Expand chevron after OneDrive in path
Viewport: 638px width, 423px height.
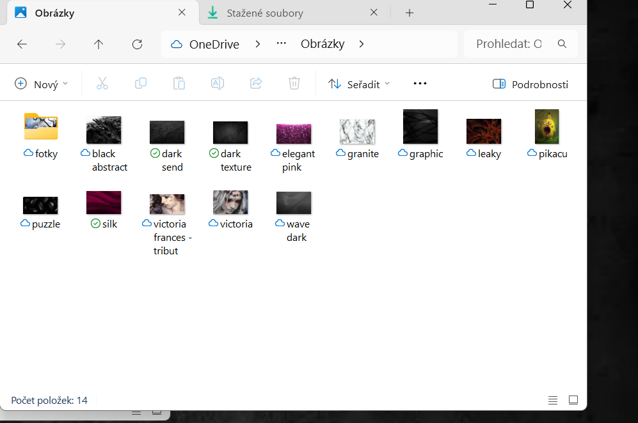coord(257,44)
